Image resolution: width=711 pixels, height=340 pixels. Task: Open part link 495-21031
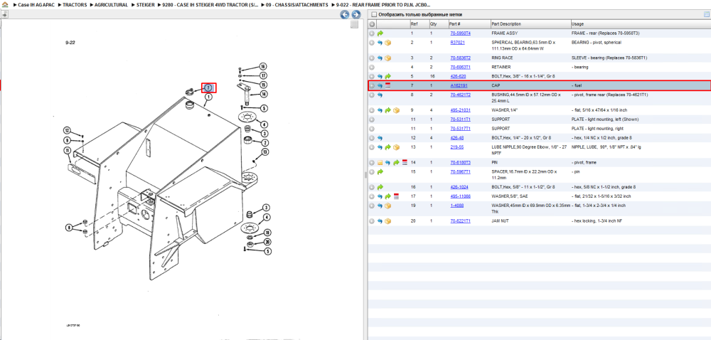pos(460,110)
